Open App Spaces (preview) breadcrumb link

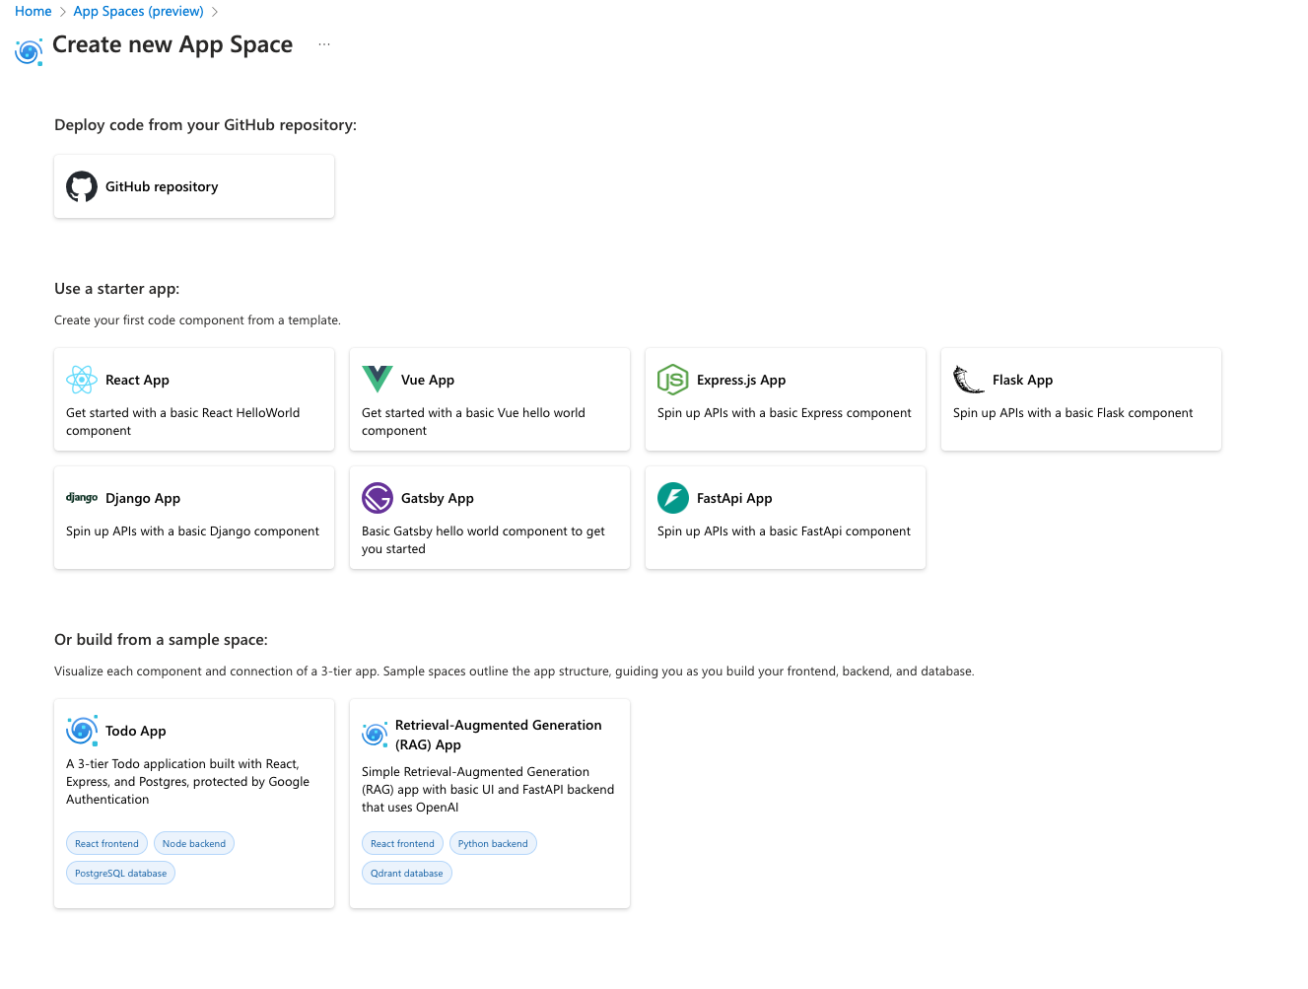pyautogui.click(x=137, y=11)
